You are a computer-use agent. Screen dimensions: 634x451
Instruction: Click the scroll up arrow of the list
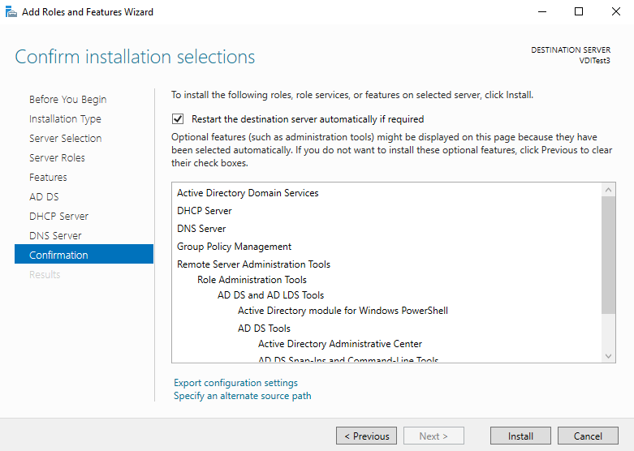click(x=609, y=190)
